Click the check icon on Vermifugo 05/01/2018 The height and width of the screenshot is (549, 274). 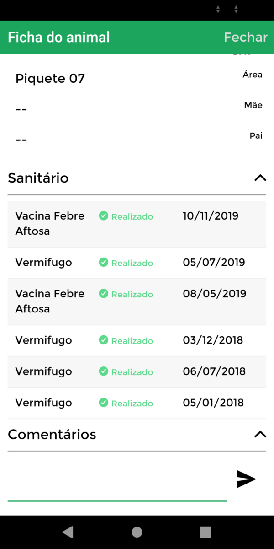coord(104,403)
